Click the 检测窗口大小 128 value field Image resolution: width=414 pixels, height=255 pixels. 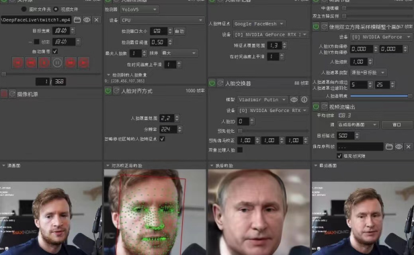pyautogui.click(x=159, y=31)
